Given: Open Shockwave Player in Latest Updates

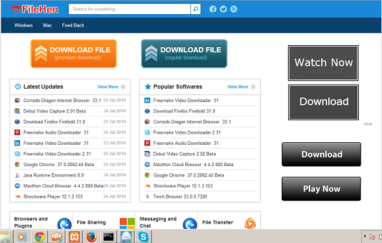Looking at the screenshot, I should [53, 196].
